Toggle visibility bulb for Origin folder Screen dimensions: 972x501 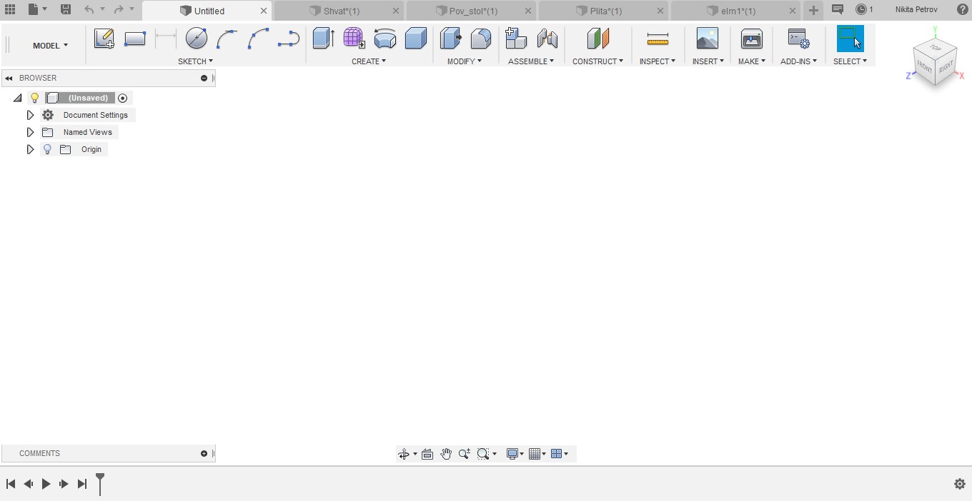[47, 149]
